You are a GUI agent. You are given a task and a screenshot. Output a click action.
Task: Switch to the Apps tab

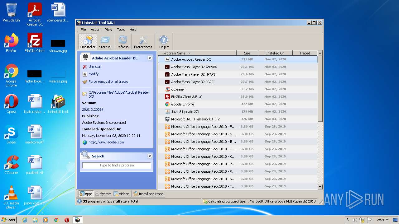[x=86, y=194]
